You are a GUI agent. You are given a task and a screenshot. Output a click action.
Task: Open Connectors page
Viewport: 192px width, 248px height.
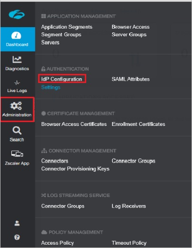(x=55, y=161)
